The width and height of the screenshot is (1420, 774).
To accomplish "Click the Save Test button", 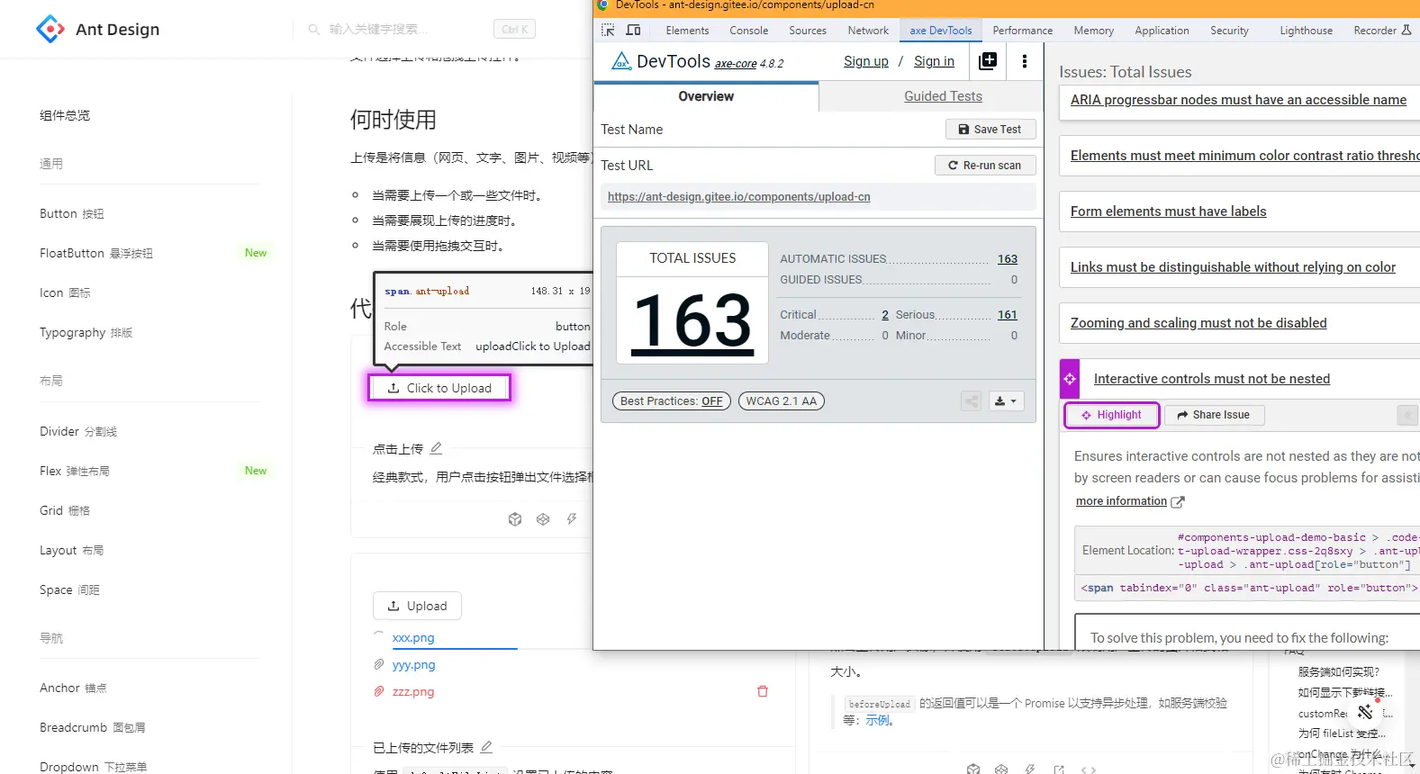I will click(990, 130).
